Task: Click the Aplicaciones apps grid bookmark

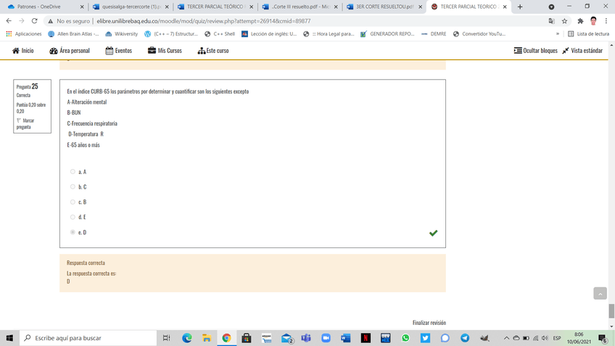Action: (23, 34)
